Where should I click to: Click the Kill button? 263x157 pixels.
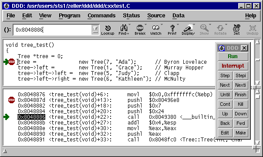tap(241, 104)
